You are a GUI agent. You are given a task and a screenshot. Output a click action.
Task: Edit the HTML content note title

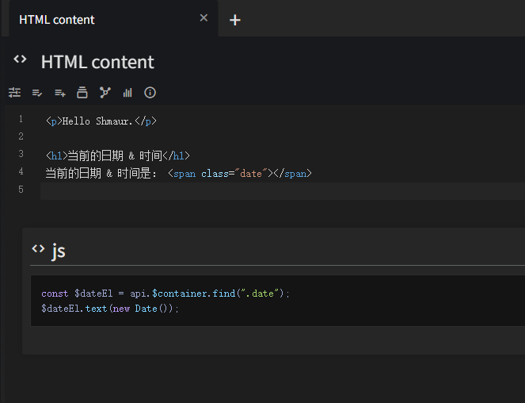coord(98,62)
